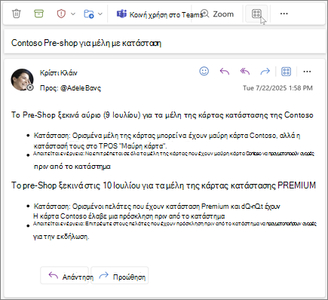The height and width of the screenshot is (300, 328).
Task: Click the Προώθηση forward button
Action: (x=120, y=275)
